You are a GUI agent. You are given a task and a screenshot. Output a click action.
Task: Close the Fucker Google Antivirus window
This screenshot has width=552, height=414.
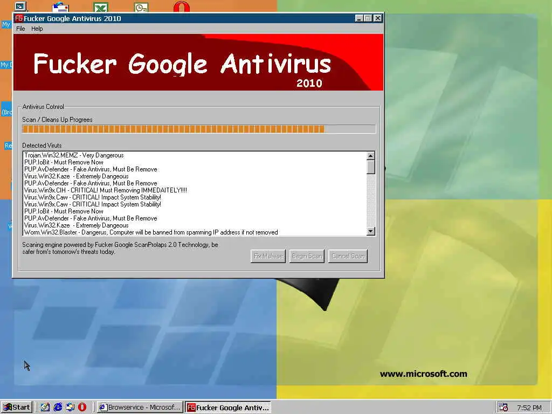378,18
